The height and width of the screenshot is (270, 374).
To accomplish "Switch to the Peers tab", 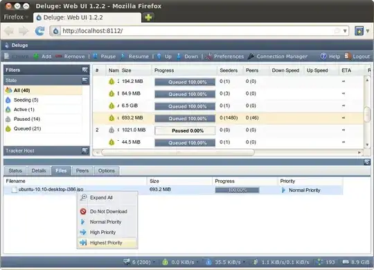I will 82,171.
